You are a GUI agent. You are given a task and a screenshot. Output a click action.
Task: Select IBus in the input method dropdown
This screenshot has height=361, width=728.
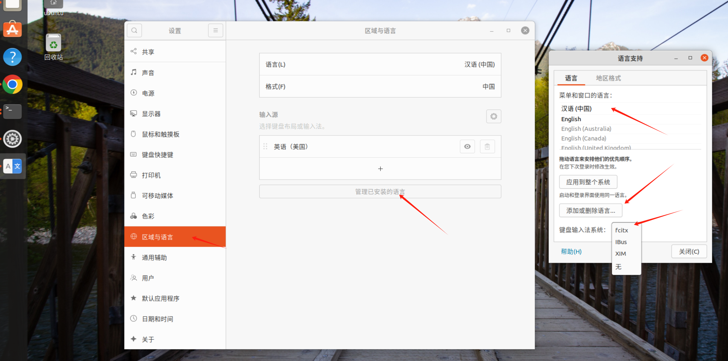[x=626, y=242]
